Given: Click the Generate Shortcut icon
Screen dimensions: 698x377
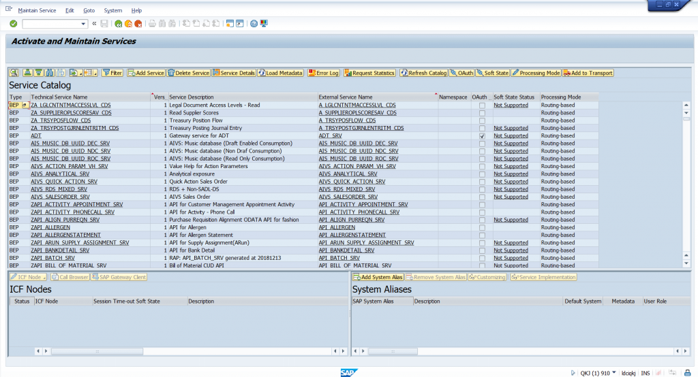Looking at the screenshot, I should click(x=239, y=24).
